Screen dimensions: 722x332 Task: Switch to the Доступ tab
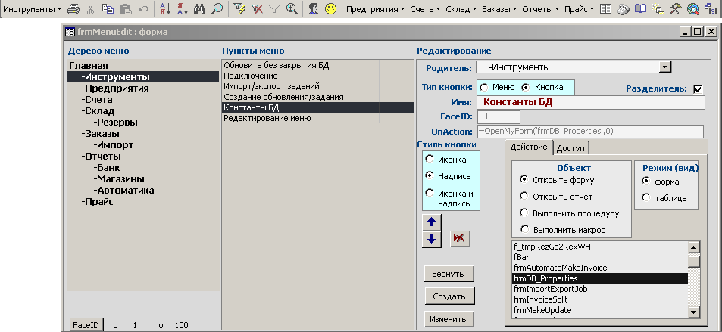click(570, 148)
